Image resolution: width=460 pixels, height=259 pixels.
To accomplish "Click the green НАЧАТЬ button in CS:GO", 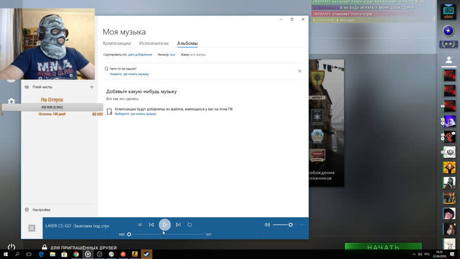I will click(x=383, y=247).
